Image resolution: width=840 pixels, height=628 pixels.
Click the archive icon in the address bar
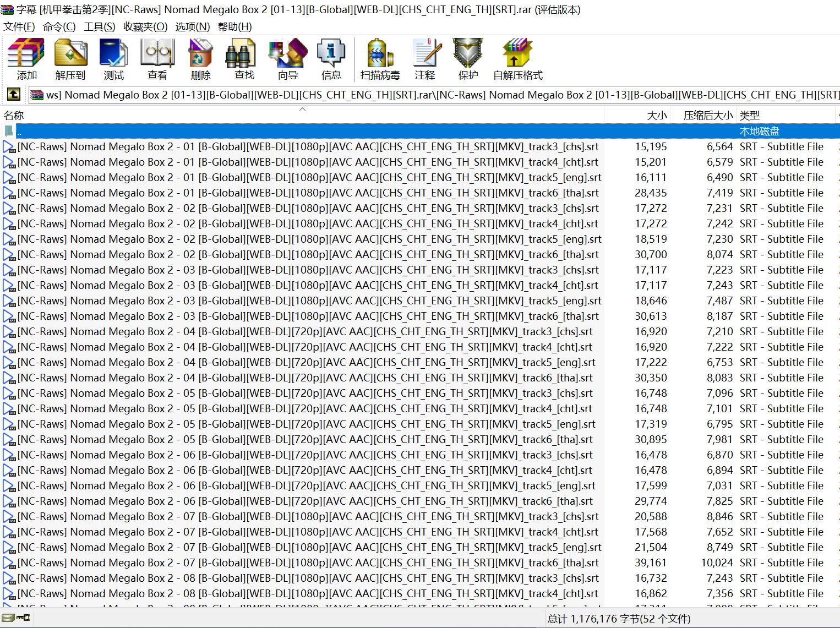tap(37, 95)
